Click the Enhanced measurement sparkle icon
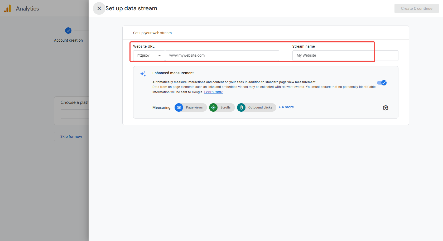 coord(143,74)
